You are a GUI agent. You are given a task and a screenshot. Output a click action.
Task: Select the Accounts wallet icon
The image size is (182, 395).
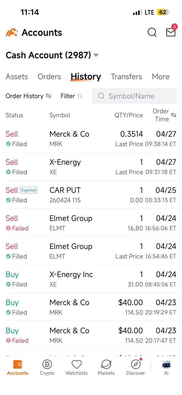point(17,364)
